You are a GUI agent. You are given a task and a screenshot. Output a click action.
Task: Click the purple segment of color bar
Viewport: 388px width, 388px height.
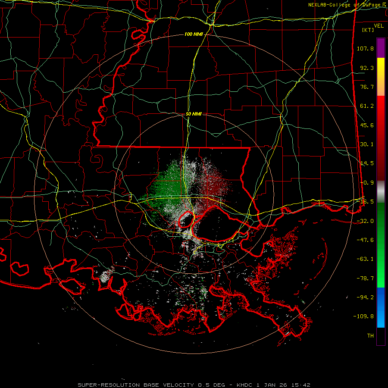pos(381,48)
